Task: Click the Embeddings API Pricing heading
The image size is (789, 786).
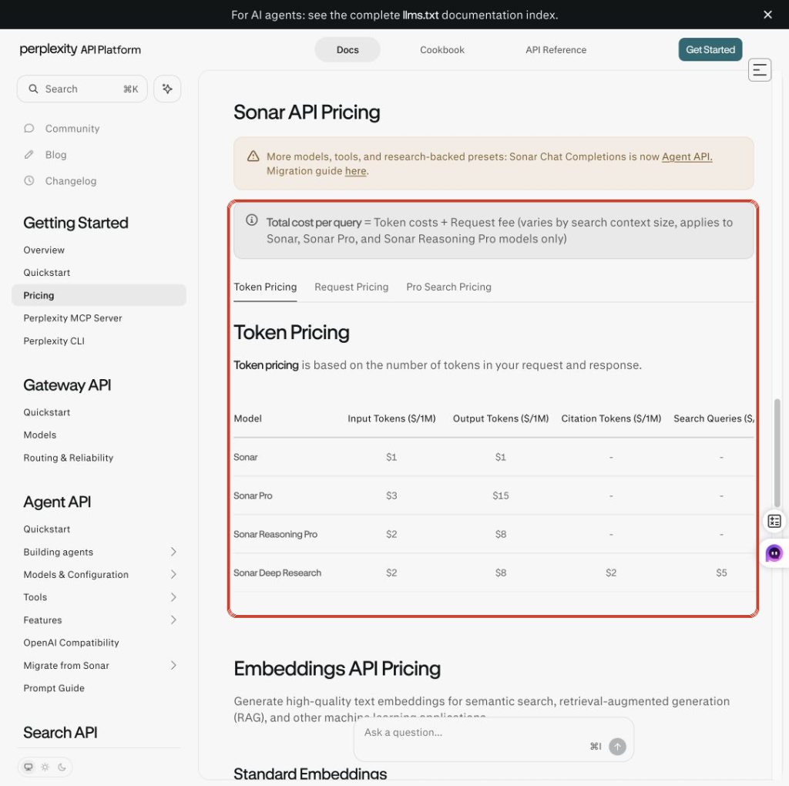Action: click(337, 669)
